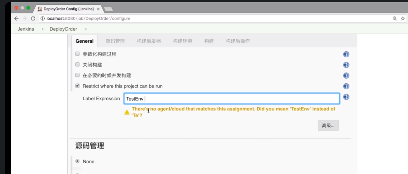Click the no agent/cloud warning message
This screenshot has height=174, width=408.
[x=233, y=112]
